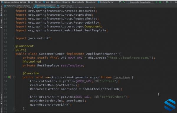Toggle the fold marker beside @Component on line 25
Image resolution: width=177 pixels, height=113 pixels.
[14, 46]
